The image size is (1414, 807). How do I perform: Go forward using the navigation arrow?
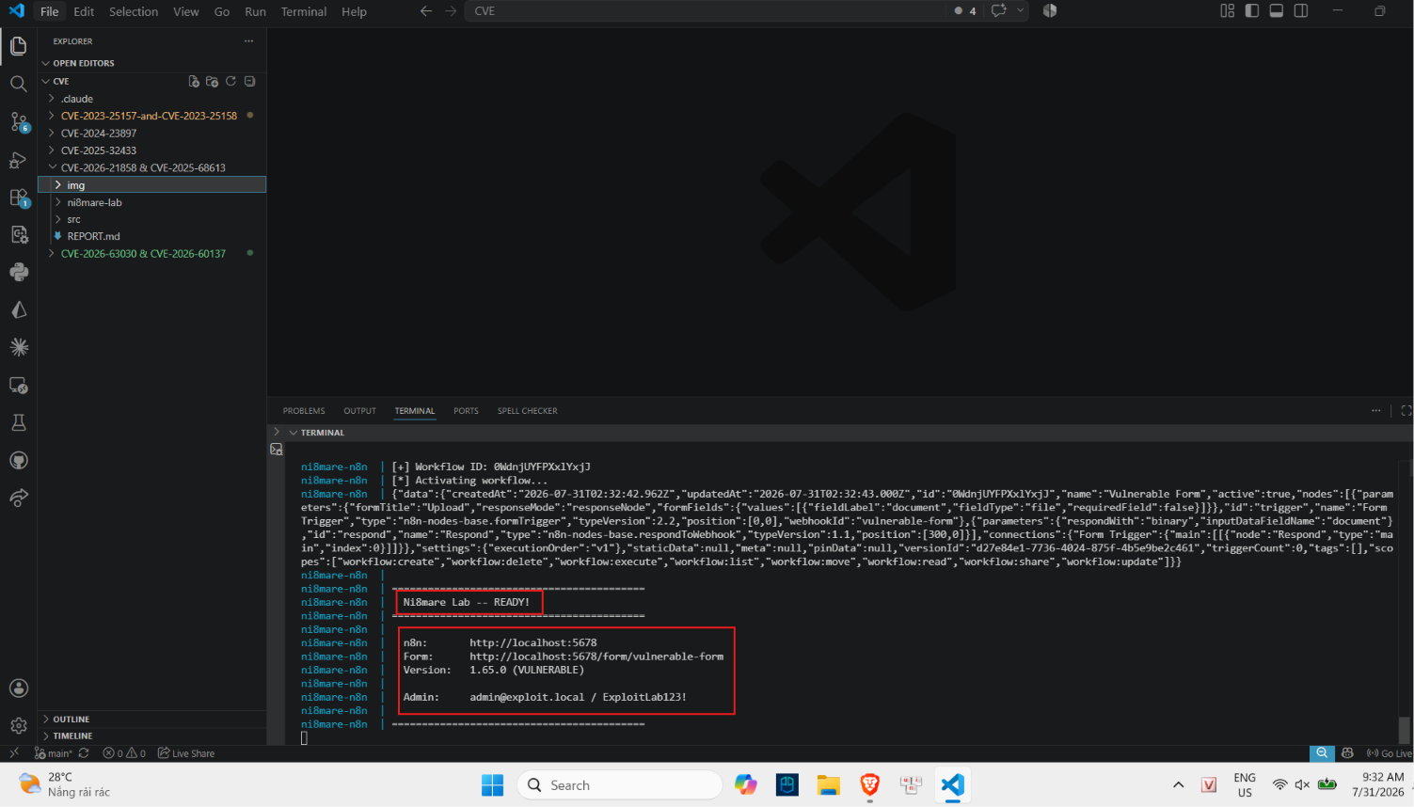451,11
